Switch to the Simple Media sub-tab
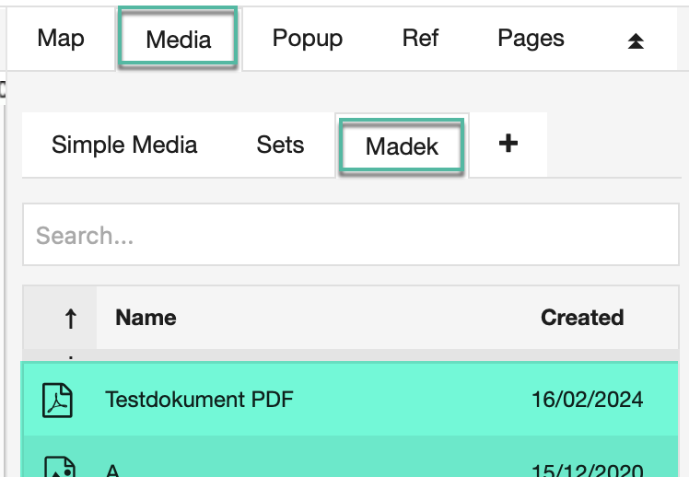 pyautogui.click(x=124, y=145)
